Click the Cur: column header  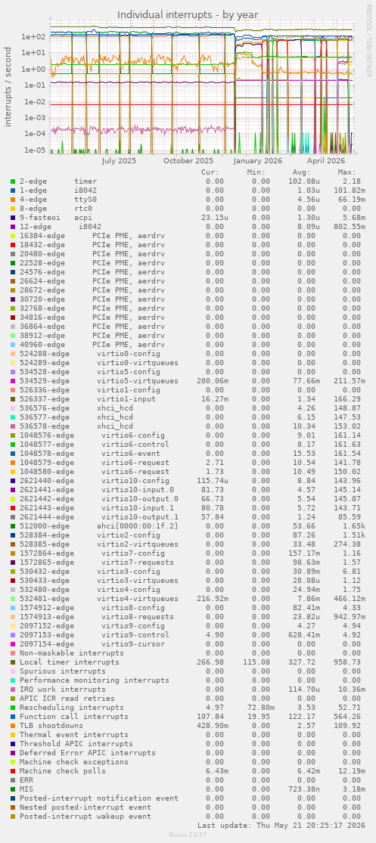pyautogui.click(x=210, y=172)
